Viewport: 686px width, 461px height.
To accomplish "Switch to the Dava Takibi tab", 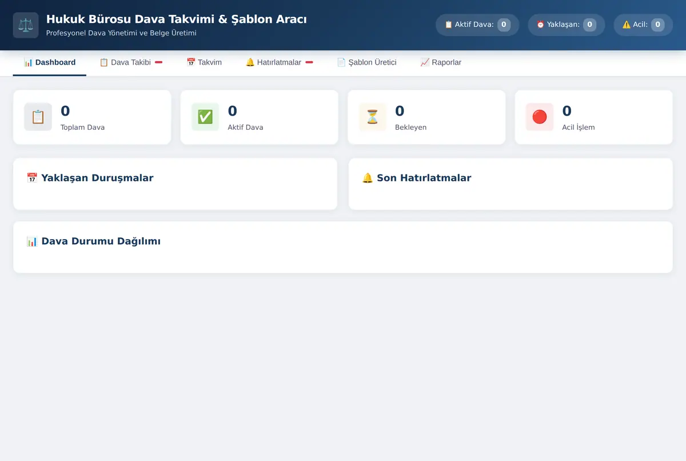I will click(x=131, y=62).
